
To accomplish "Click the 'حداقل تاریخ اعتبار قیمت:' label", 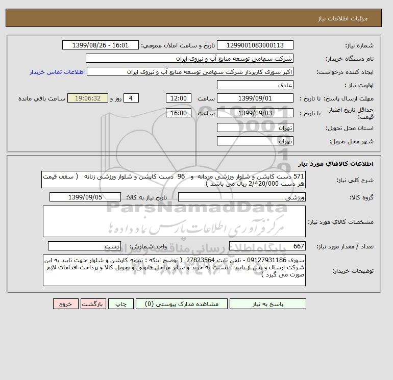I will pos(351,113).
